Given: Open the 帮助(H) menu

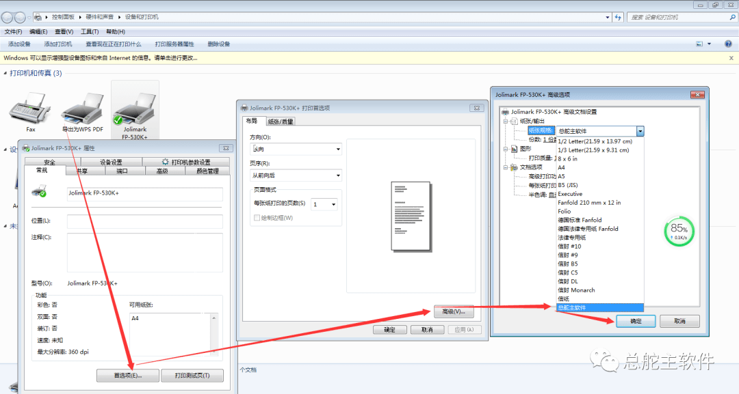Looking at the screenshot, I should click(x=116, y=31).
